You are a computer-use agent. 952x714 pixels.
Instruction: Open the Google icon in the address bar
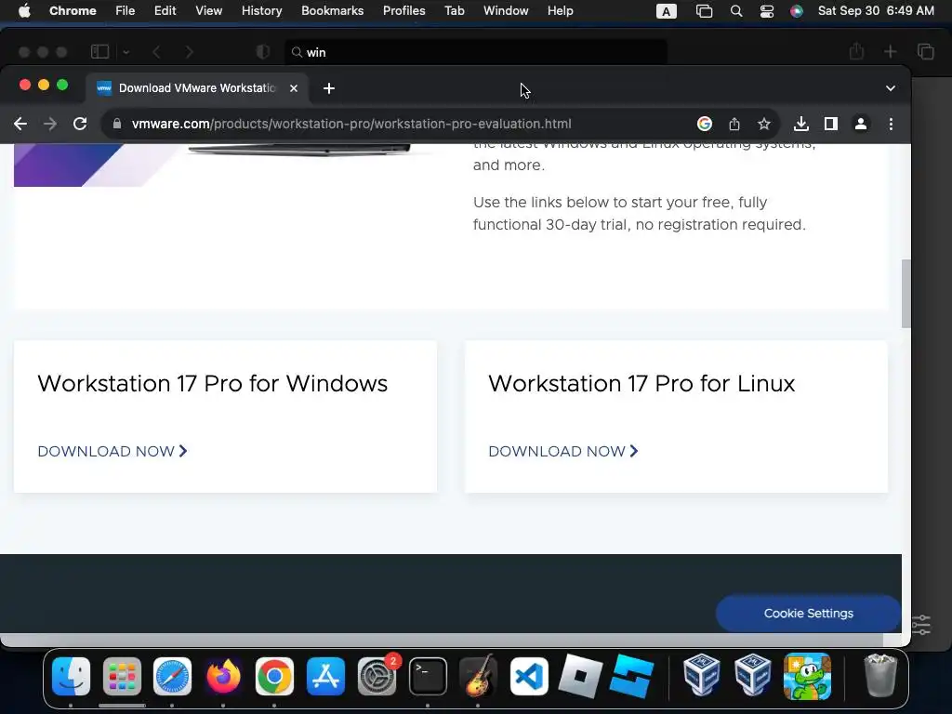point(705,124)
